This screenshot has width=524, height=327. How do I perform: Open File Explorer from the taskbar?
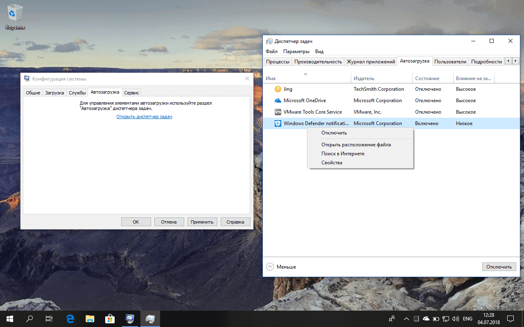(x=90, y=319)
